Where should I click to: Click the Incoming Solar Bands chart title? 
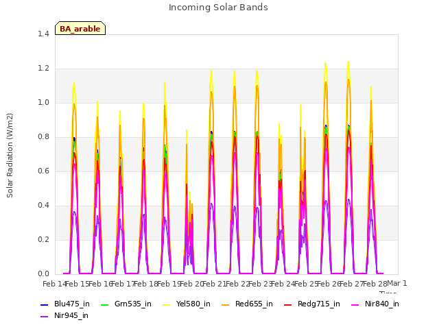click(218, 8)
